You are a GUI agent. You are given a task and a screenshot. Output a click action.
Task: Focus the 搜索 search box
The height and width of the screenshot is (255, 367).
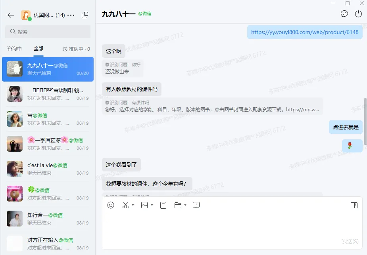pyautogui.click(x=48, y=32)
